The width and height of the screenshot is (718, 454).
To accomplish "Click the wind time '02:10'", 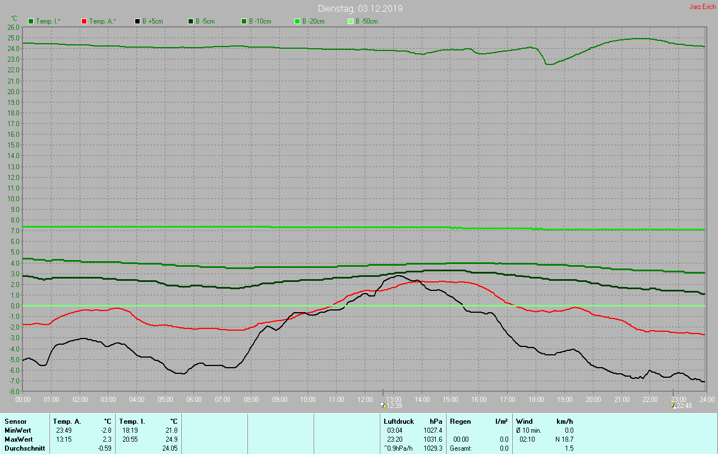I will coord(527,439).
